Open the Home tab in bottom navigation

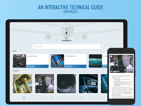(24, 98)
